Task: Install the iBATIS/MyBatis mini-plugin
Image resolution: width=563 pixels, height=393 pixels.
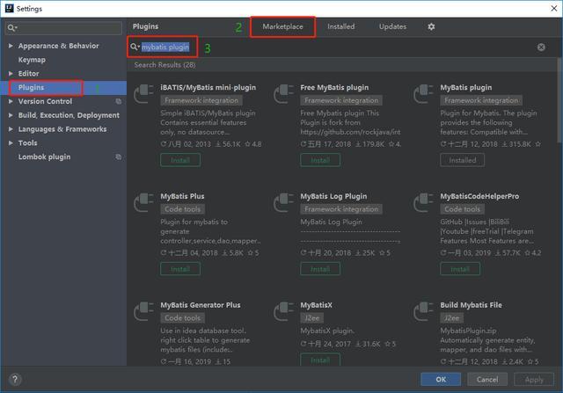Action: pyautogui.click(x=180, y=160)
